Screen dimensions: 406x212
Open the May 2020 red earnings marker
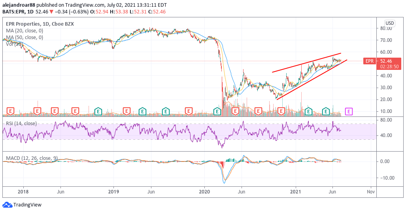[x=235, y=112]
